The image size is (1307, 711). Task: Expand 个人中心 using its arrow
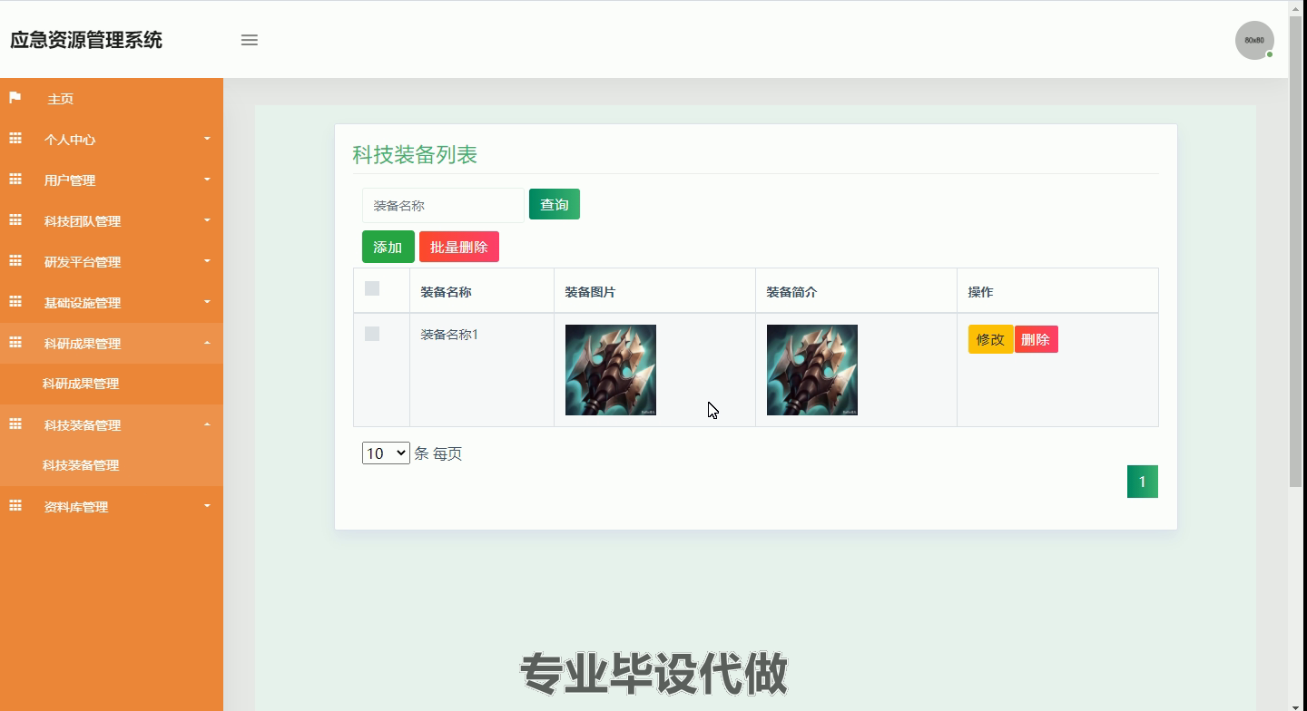207,139
